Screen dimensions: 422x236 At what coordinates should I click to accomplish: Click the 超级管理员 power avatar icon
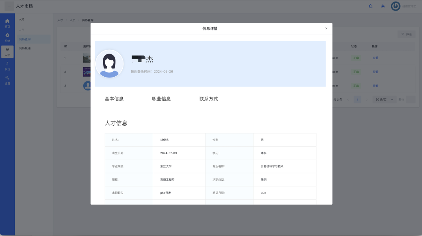pyautogui.click(x=395, y=6)
